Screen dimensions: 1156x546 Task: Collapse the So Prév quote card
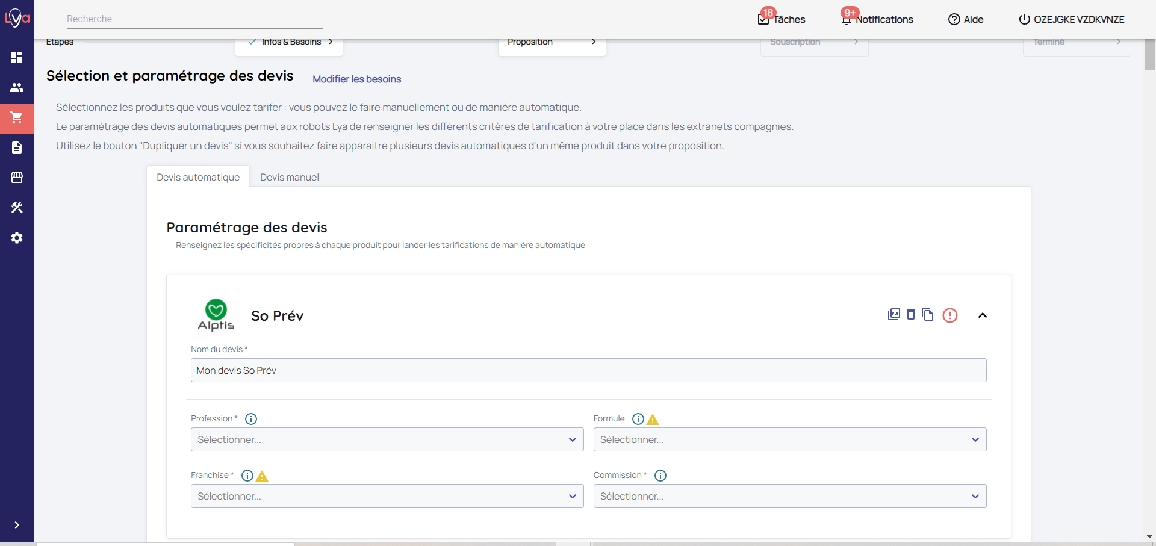[983, 315]
